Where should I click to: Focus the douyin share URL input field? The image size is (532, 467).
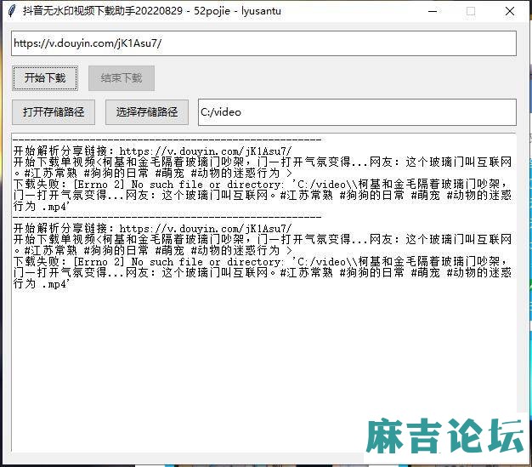tap(263, 43)
